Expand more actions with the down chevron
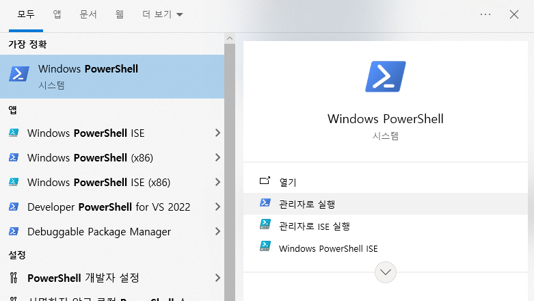The height and width of the screenshot is (301, 534). pyautogui.click(x=386, y=272)
